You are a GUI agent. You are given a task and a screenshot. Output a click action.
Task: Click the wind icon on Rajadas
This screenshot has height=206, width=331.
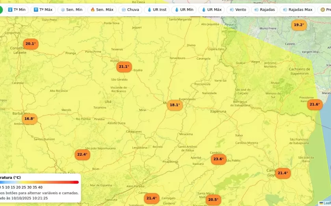pyautogui.click(x=257, y=10)
